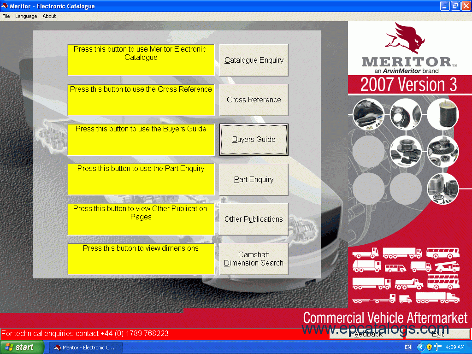The height and width of the screenshot is (354, 472).
Task: Open Camshaft Dimension Search
Action: click(x=254, y=259)
